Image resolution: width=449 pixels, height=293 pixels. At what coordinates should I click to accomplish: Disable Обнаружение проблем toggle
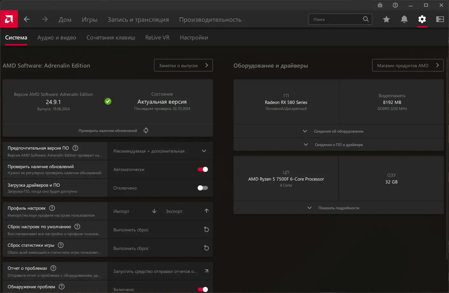tap(202, 289)
